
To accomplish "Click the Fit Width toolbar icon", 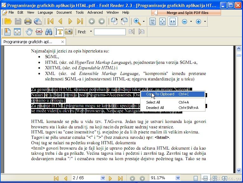I will 172,22.
